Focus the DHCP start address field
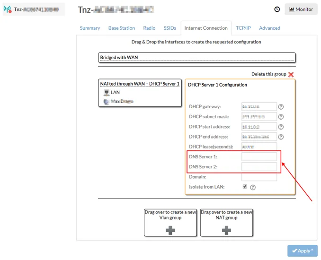The width and height of the screenshot is (321, 260). click(259, 127)
